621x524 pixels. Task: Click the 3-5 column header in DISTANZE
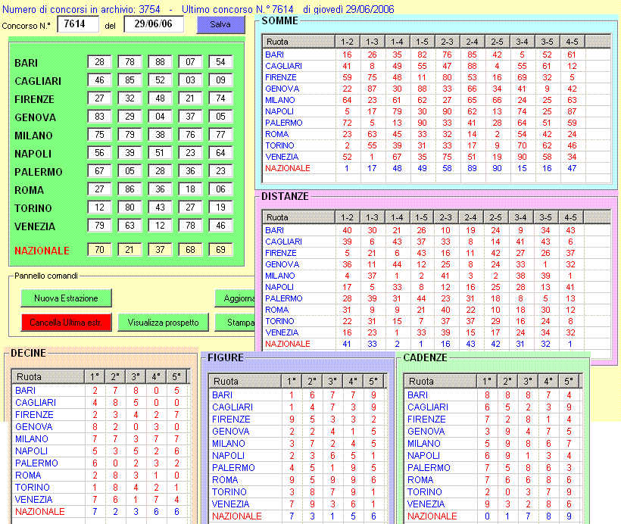pyautogui.click(x=546, y=217)
